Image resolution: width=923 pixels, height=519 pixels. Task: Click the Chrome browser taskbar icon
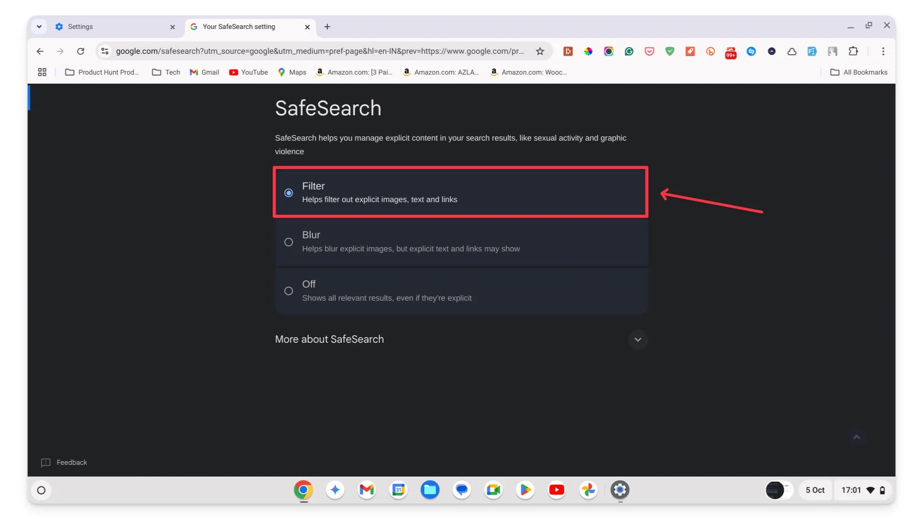(303, 490)
